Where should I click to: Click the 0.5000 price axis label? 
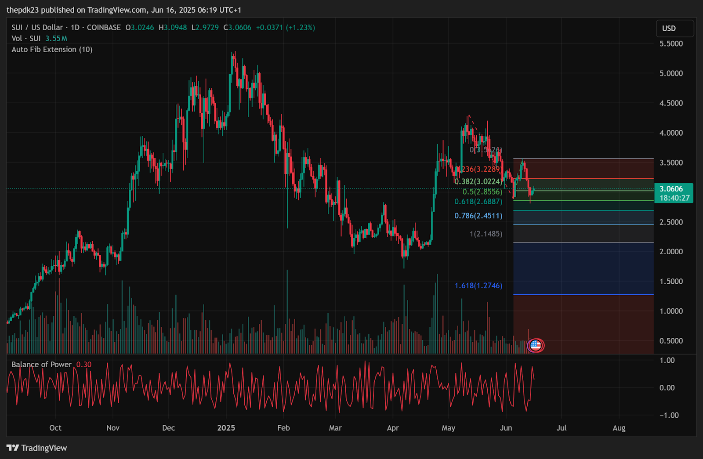click(x=671, y=341)
